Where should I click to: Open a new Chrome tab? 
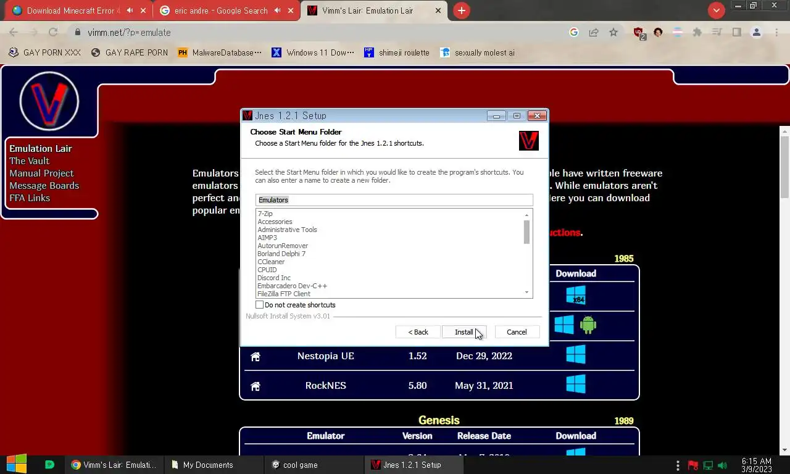click(461, 10)
